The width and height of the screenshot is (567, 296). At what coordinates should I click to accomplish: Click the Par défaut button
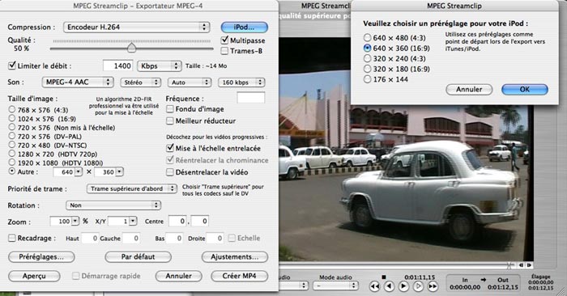tap(138, 257)
